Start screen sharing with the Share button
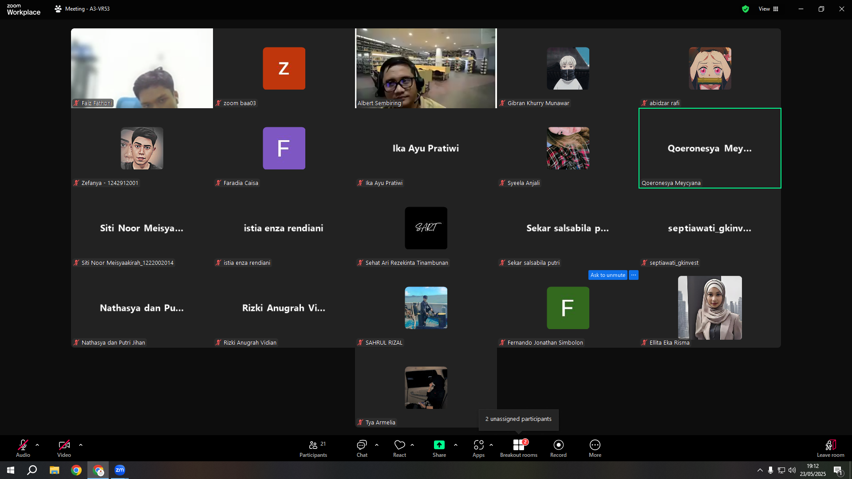This screenshot has height=479, width=852. pyautogui.click(x=439, y=448)
